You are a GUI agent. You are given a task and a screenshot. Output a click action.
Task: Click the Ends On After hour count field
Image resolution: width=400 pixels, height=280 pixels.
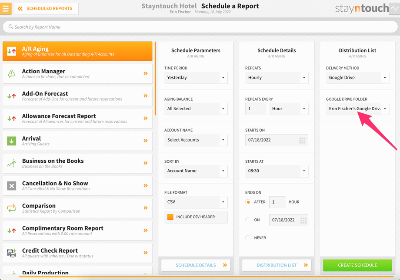(x=277, y=202)
